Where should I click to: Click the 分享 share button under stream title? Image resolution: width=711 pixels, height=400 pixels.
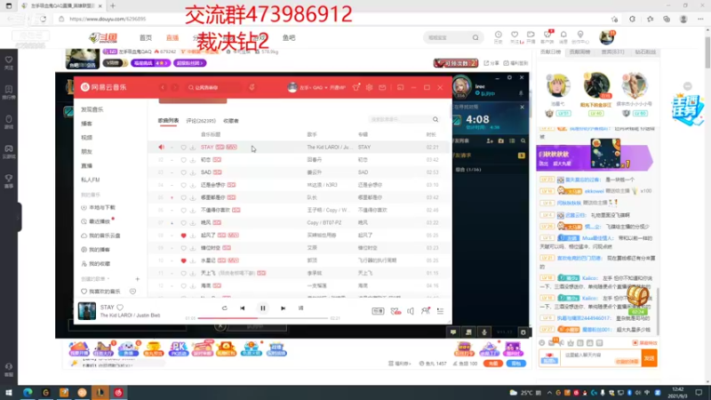click(x=491, y=63)
